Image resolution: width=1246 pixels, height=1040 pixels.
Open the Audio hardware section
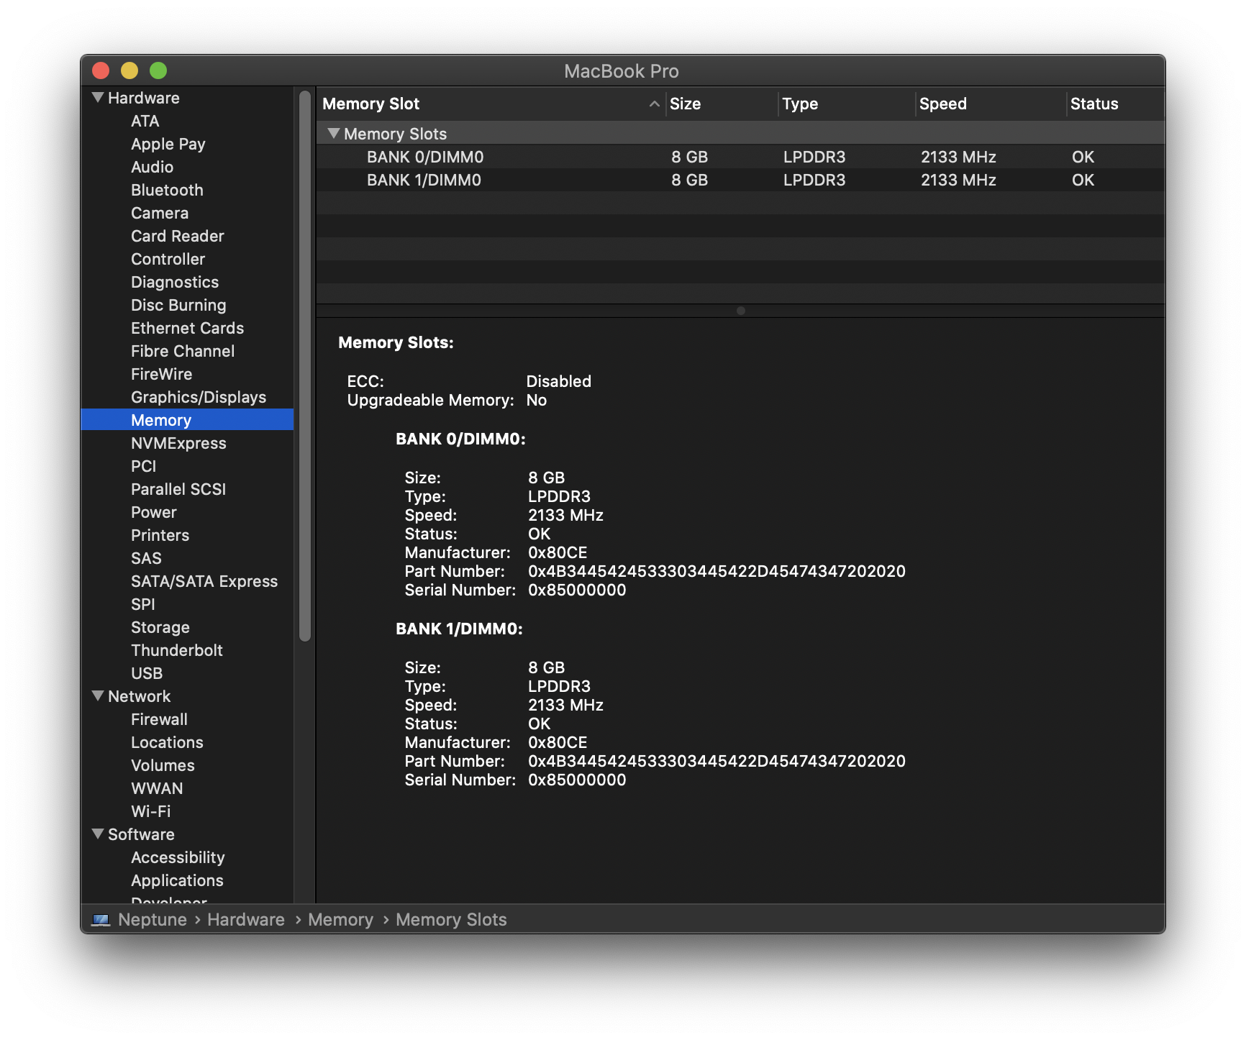(152, 167)
